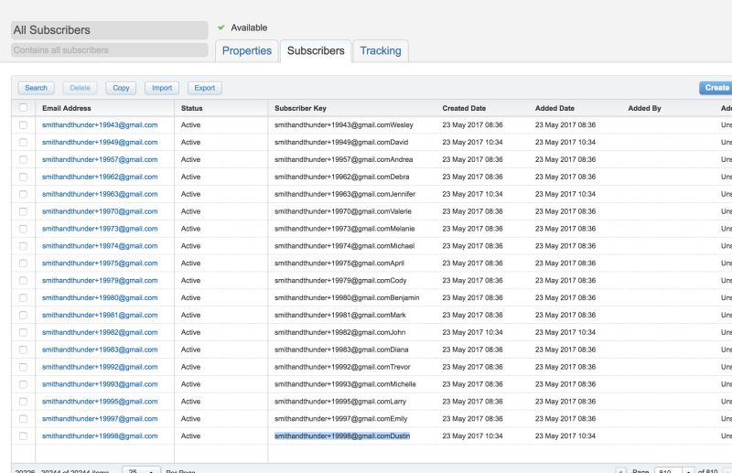
Task: Sort by Email Address column header
Action: [x=66, y=108]
